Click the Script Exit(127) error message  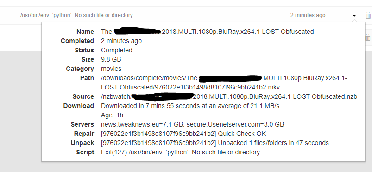(x=180, y=152)
